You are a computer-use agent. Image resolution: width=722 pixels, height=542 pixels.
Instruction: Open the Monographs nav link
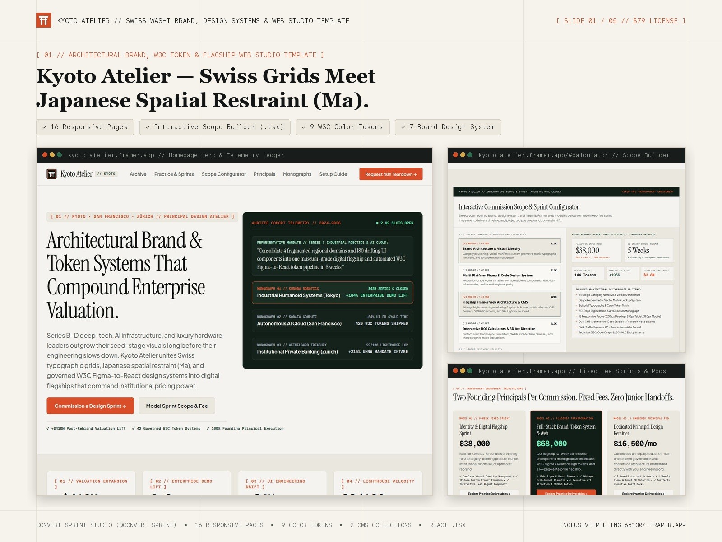[297, 174]
